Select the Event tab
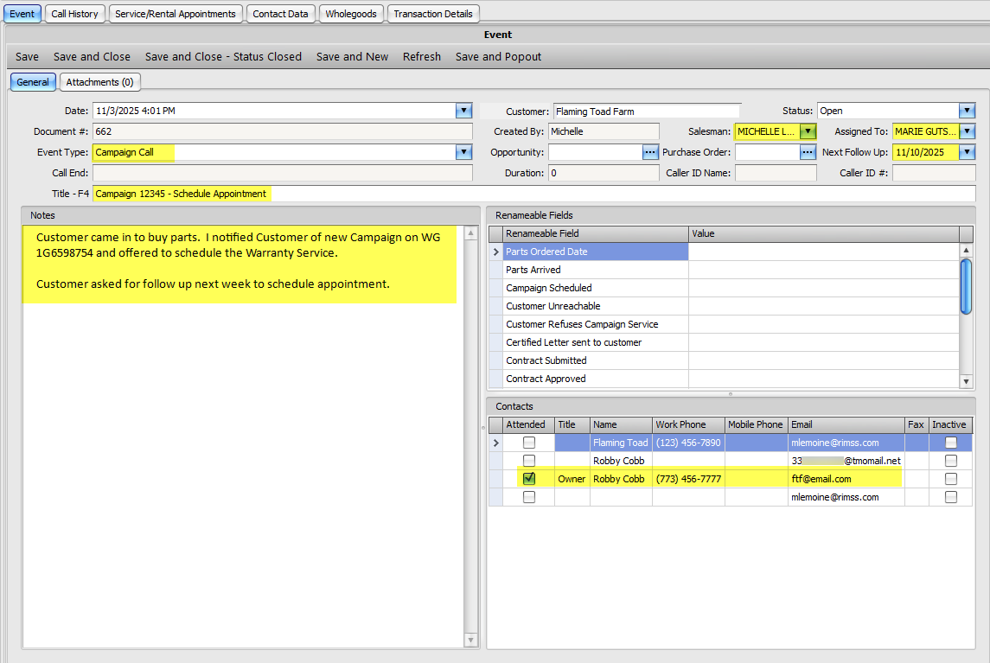 [x=22, y=14]
